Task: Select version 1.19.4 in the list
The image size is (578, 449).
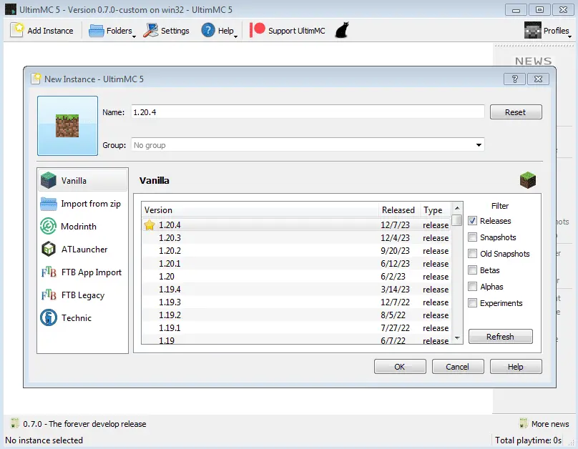Action: click(170, 290)
